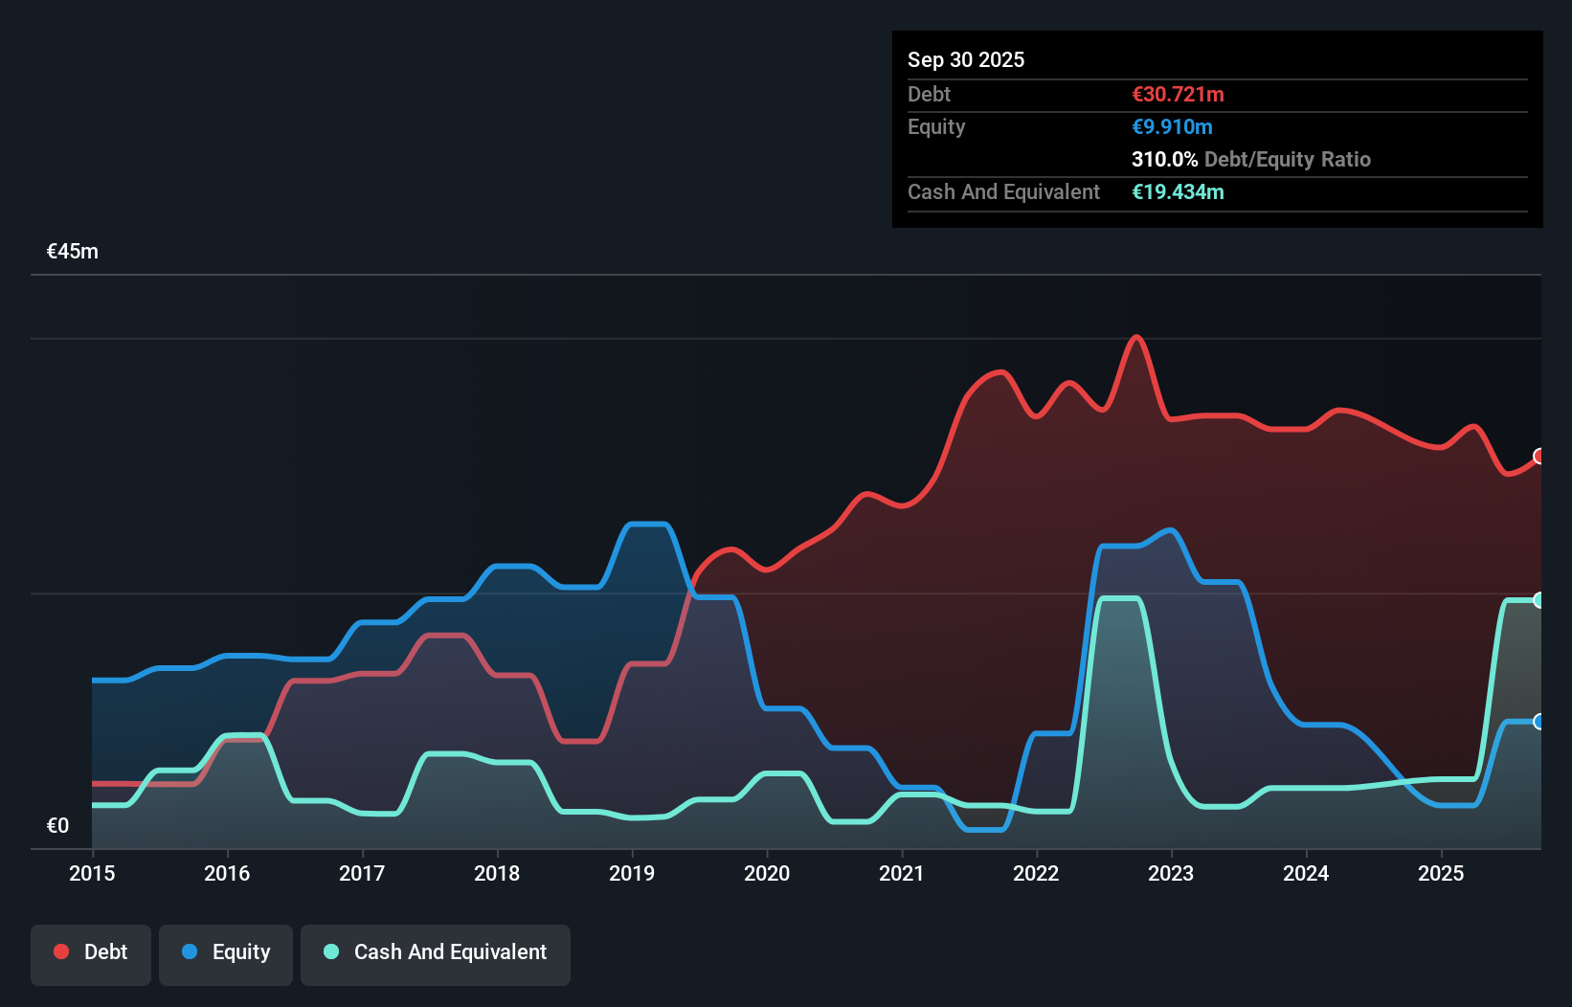Viewport: 1572px width, 1007px height.
Task: Click the €30.721m debt value
Action: (x=1178, y=94)
